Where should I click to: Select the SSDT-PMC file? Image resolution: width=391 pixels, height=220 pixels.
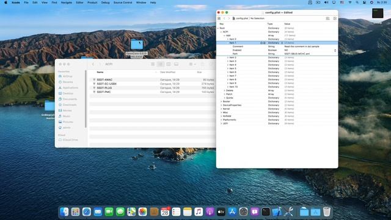[104, 92]
